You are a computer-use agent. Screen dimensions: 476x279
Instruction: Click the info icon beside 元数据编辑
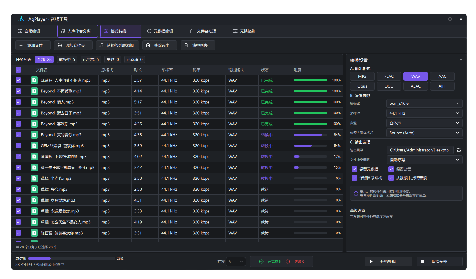coord(149,31)
